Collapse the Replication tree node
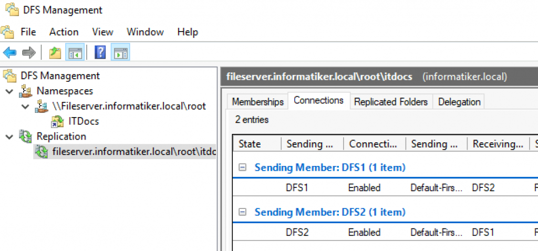The height and width of the screenshot is (251, 538). tap(9, 137)
